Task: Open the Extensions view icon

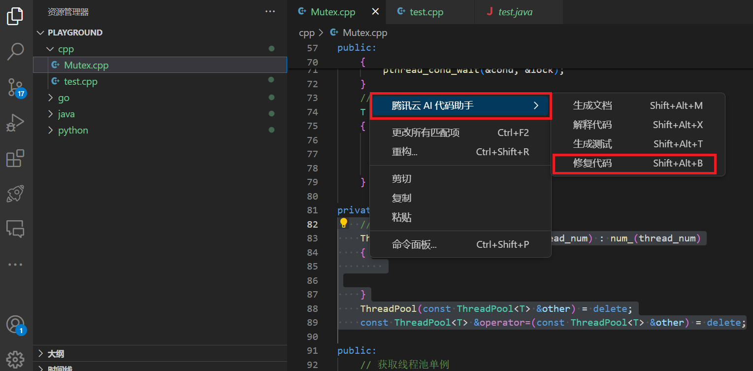Action: click(15, 158)
